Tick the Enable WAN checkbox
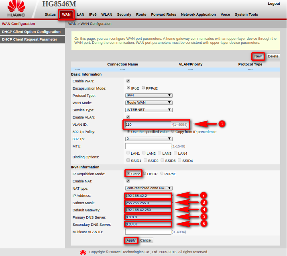Screen dimensions: 287x256 click(128, 81)
